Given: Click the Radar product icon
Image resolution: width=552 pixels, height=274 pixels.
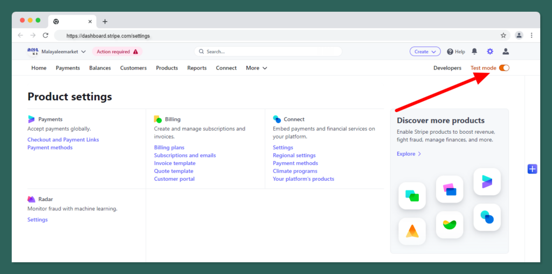Looking at the screenshot, I should point(32,199).
